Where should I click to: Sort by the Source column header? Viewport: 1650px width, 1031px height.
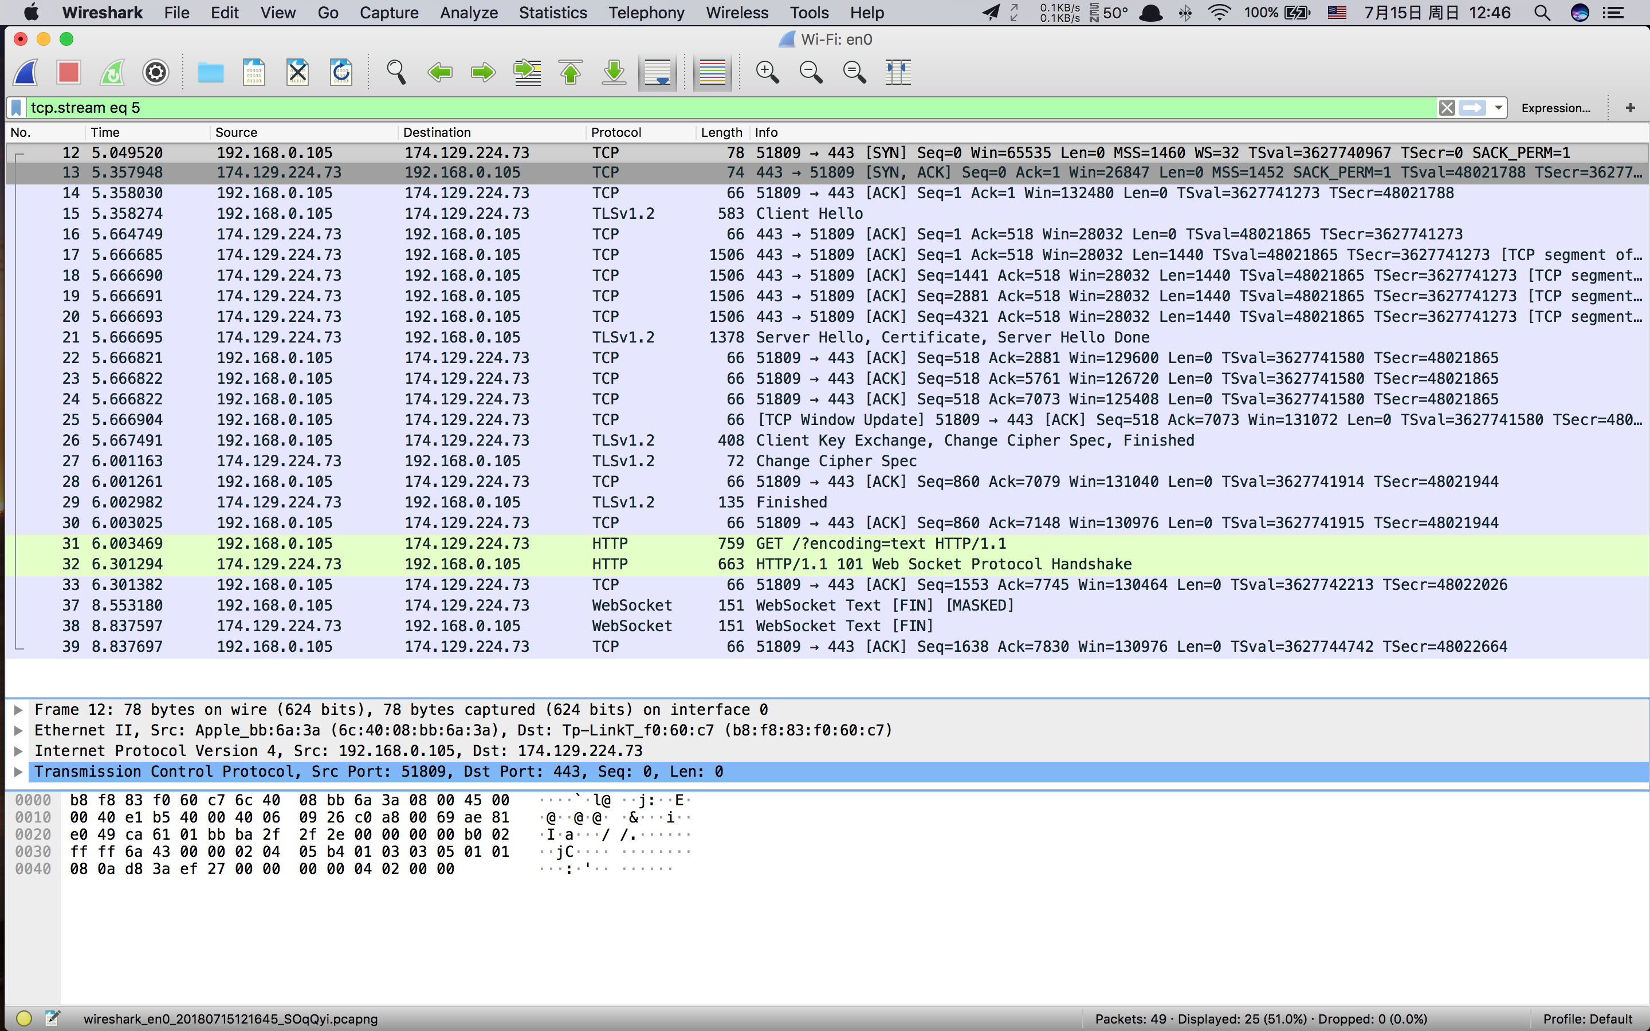[x=304, y=132]
